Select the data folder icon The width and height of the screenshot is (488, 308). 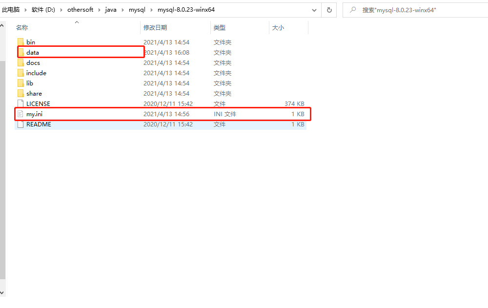click(21, 52)
